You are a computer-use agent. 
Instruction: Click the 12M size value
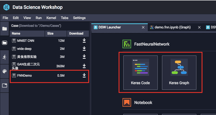(x=61, y=41)
